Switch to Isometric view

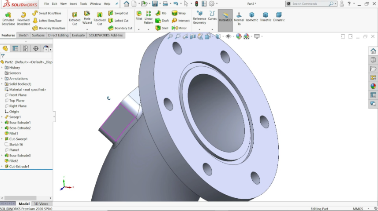(x=252, y=17)
